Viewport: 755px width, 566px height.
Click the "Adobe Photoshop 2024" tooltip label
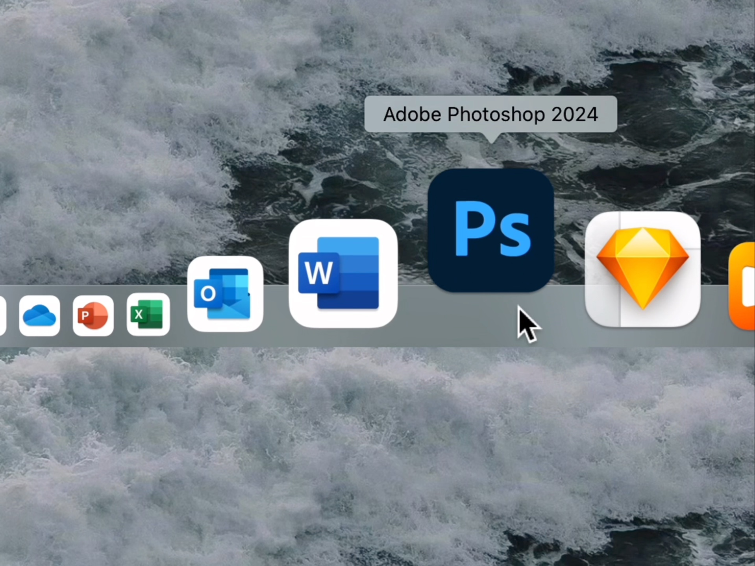[x=490, y=114]
